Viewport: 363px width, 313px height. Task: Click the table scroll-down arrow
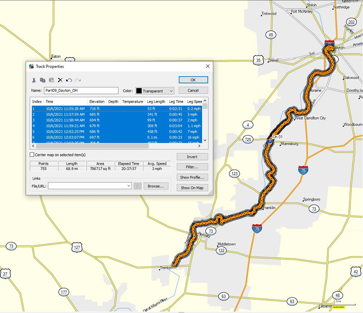[205, 140]
